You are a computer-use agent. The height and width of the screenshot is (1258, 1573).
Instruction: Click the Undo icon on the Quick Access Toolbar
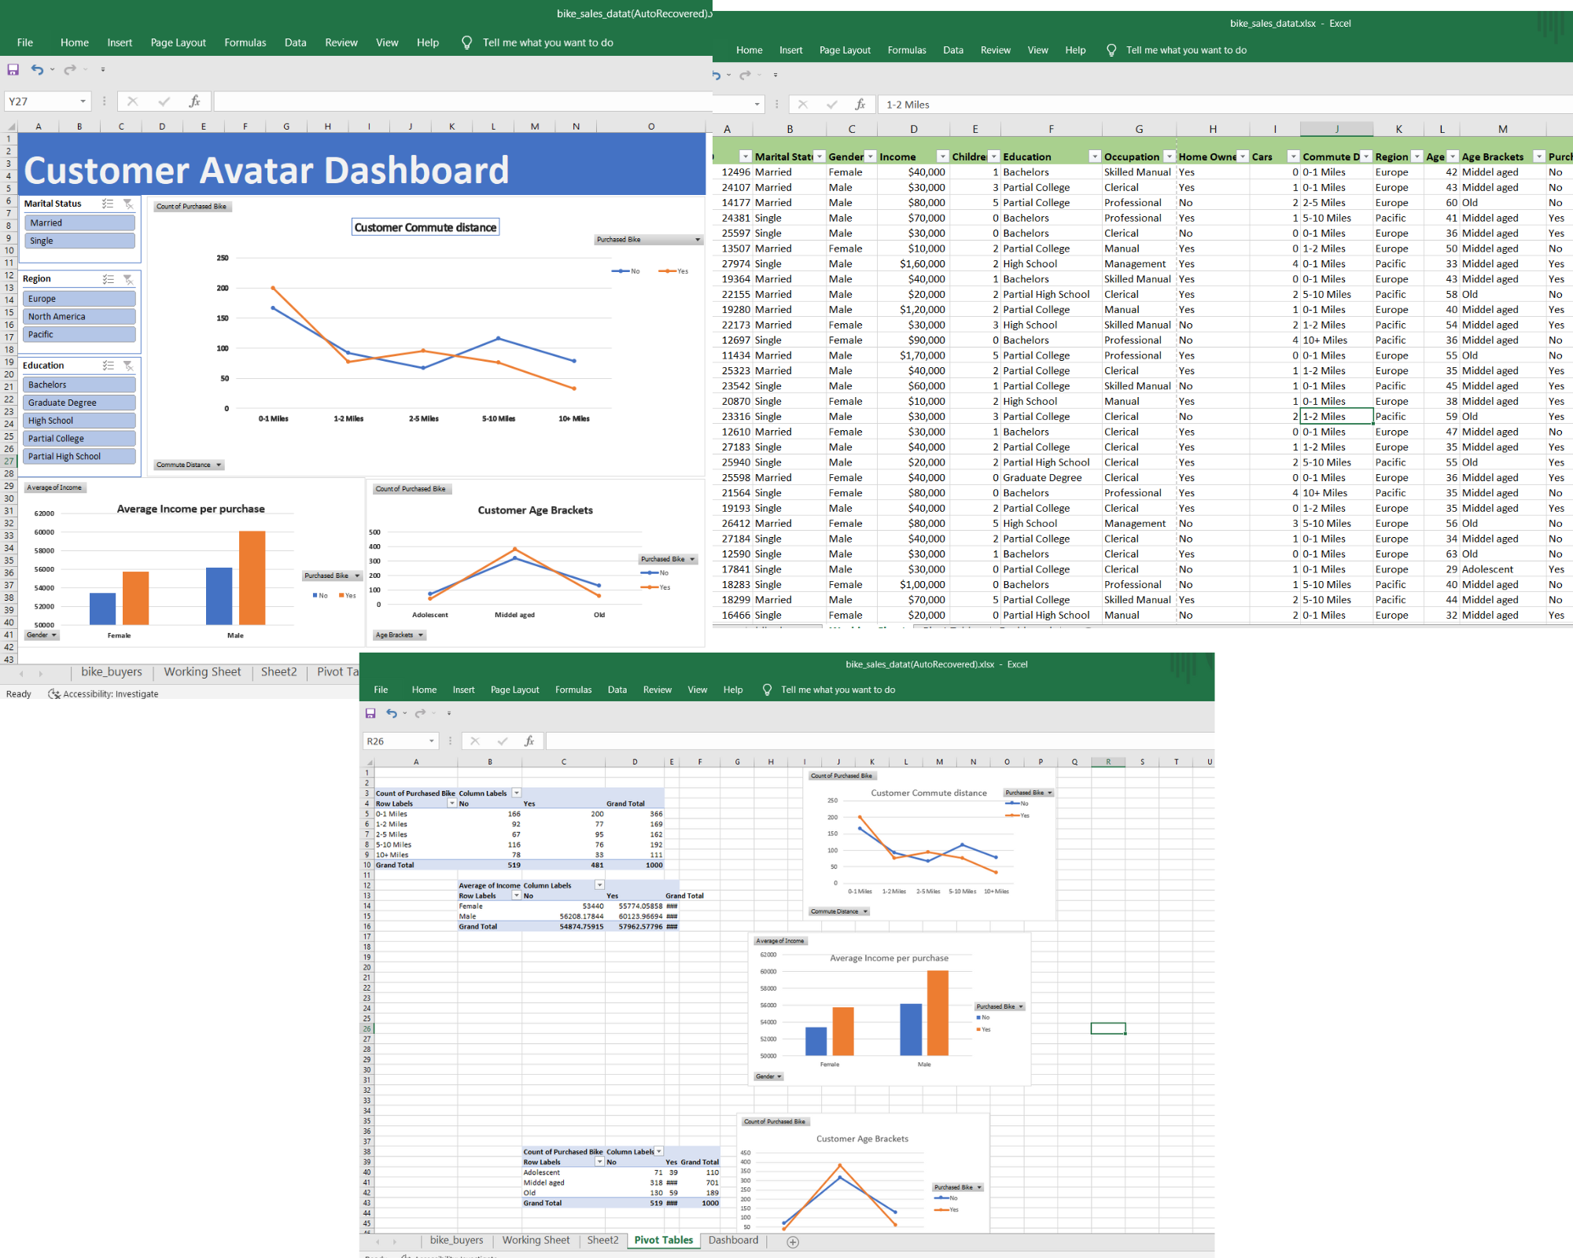click(x=37, y=69)
